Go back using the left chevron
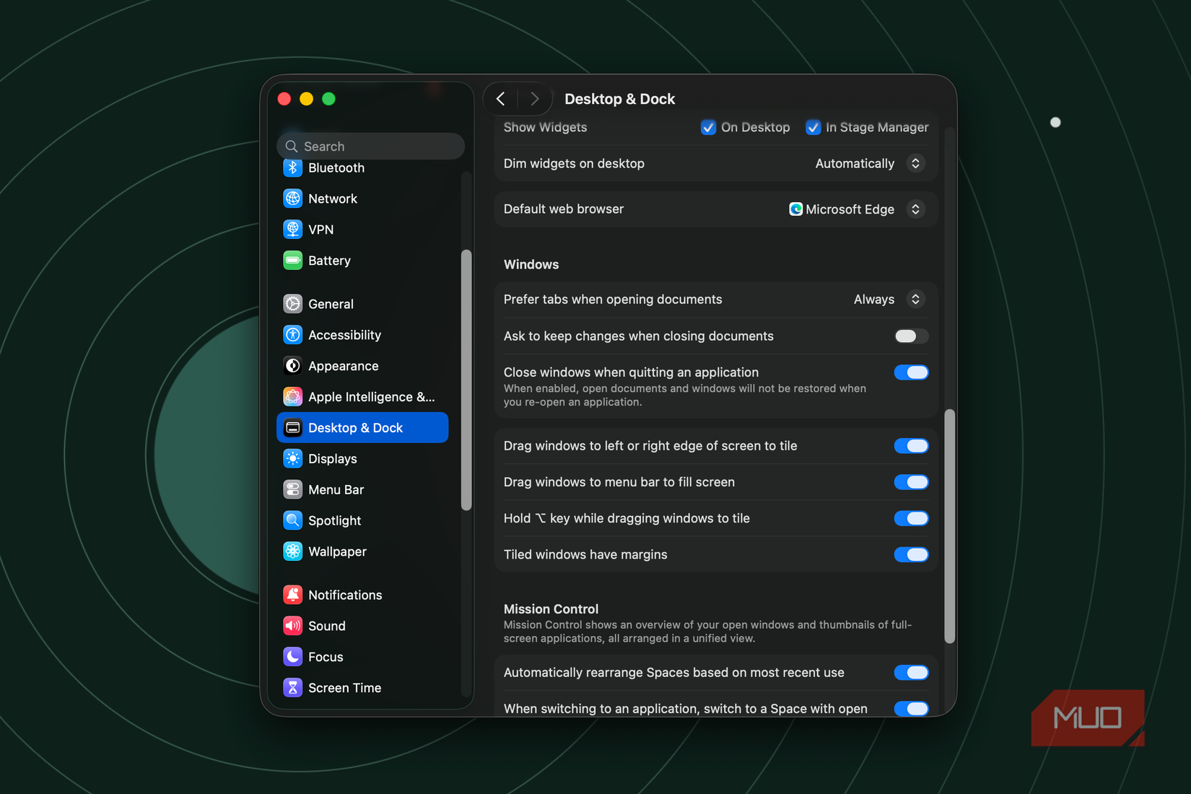The image size is (1191, 794). (500, 99)
